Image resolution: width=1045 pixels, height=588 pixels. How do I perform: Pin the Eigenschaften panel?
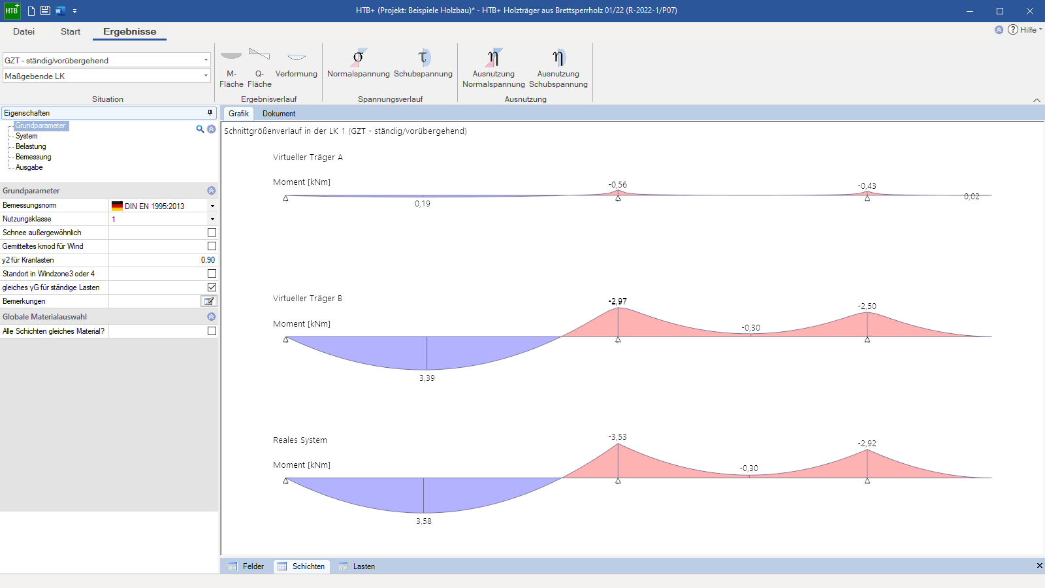[x=210, y=113]
